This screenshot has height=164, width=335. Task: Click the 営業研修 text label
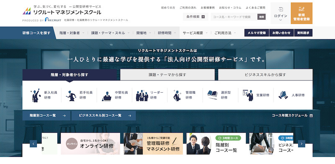tap(263, 95)
